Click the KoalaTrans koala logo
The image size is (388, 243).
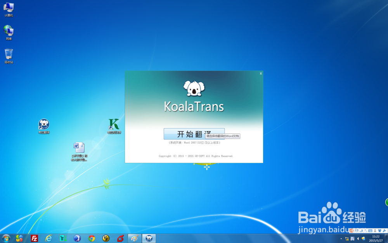[194, 88]
